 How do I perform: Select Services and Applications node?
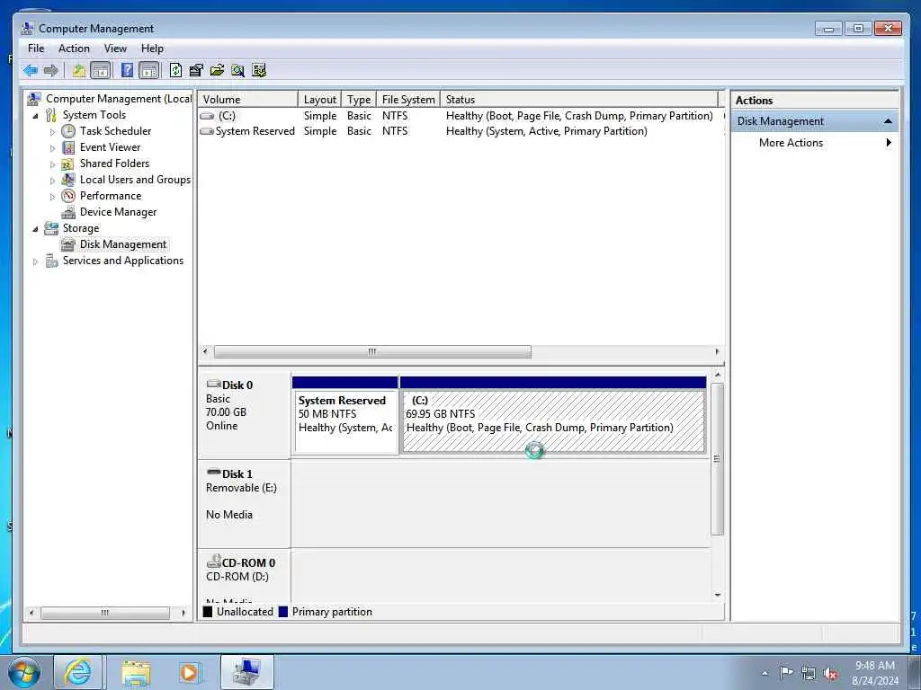(122, 261)
